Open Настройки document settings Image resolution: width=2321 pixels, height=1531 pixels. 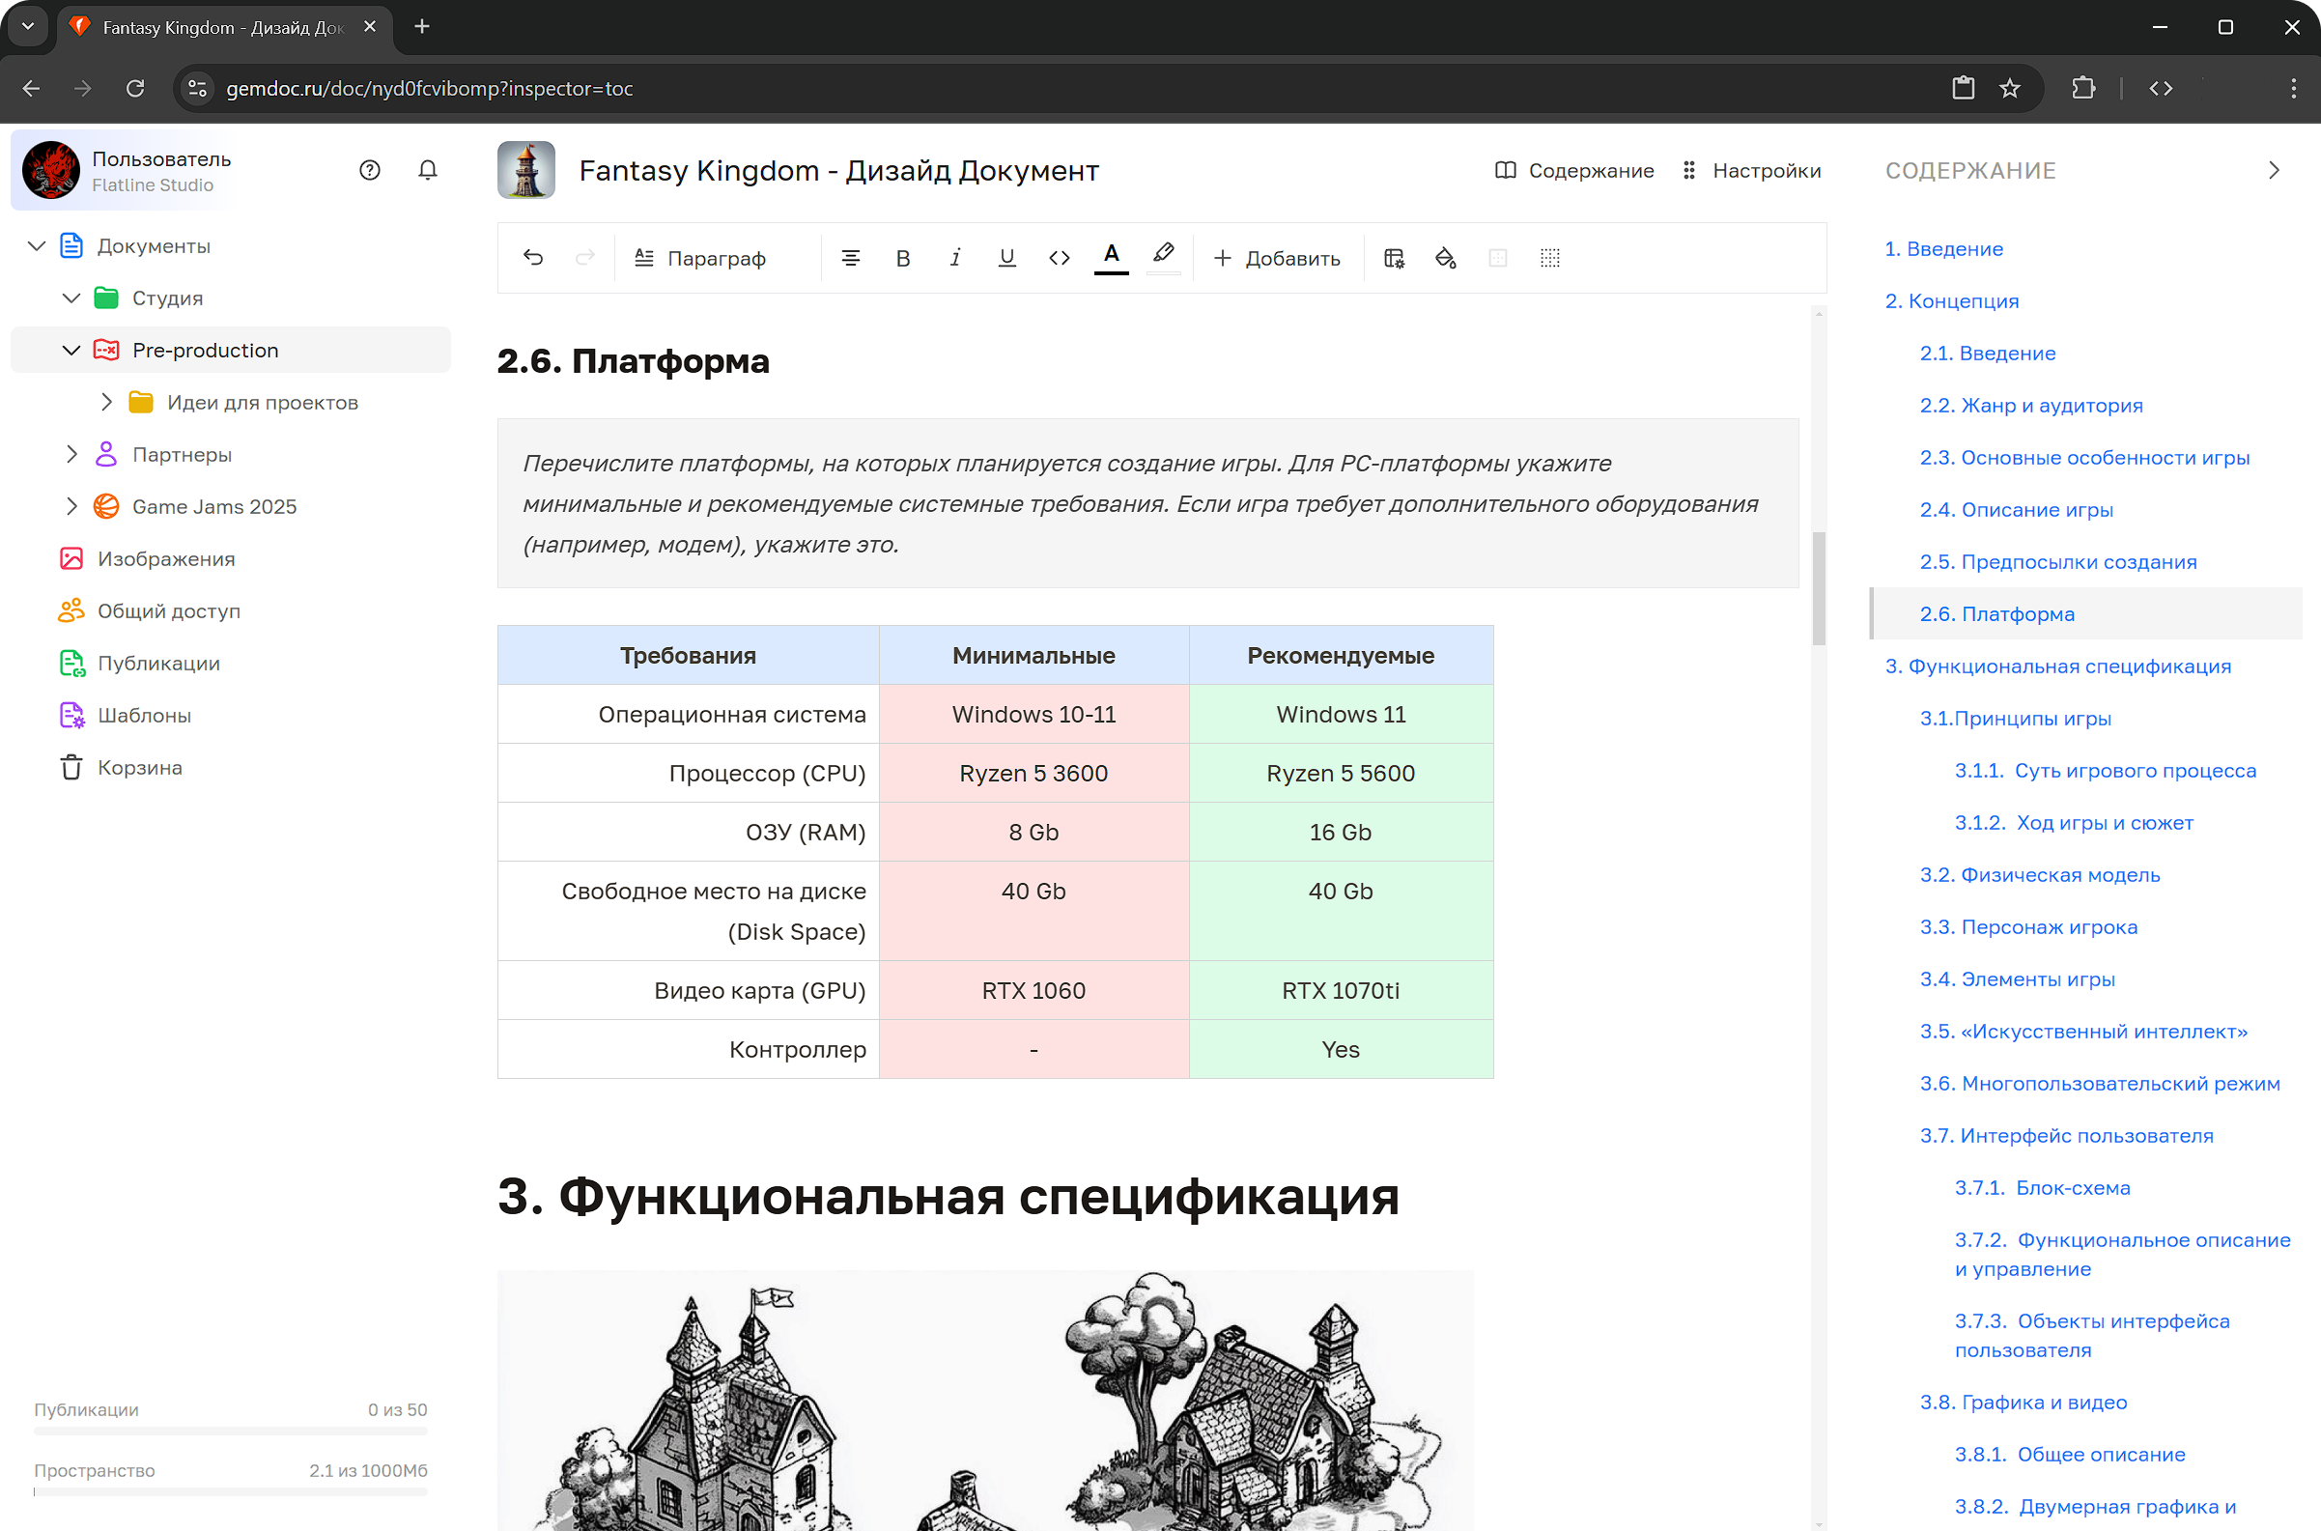(x=1752, y=170)
